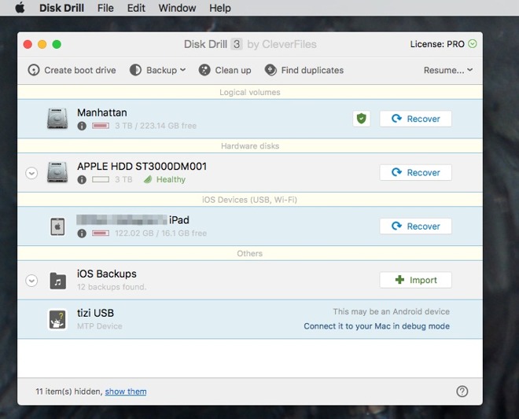Show info for the iPad
Screen dimensions: 519x419
(82, 233)
